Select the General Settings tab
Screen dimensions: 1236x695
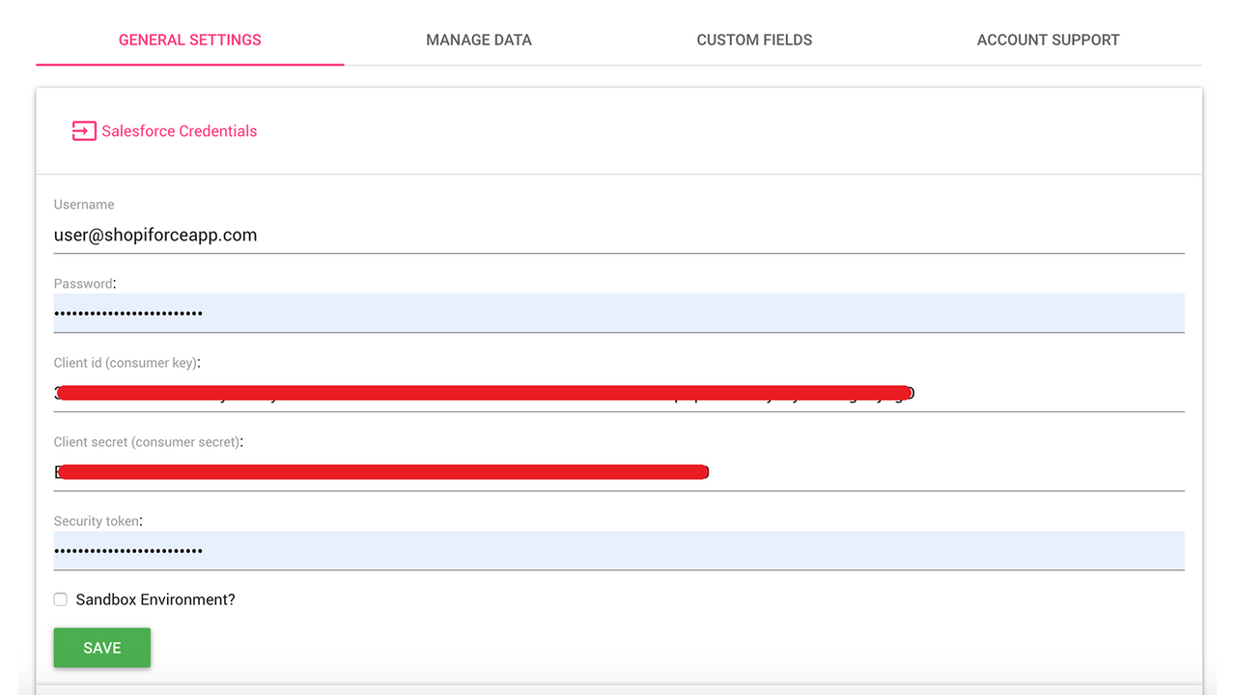(x=189, y=40)
